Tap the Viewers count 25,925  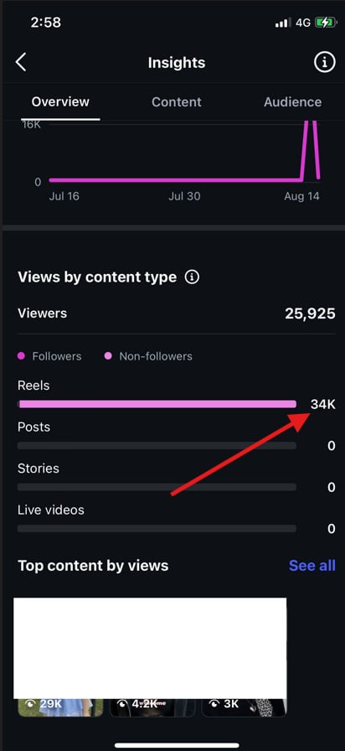click(310, 313)
